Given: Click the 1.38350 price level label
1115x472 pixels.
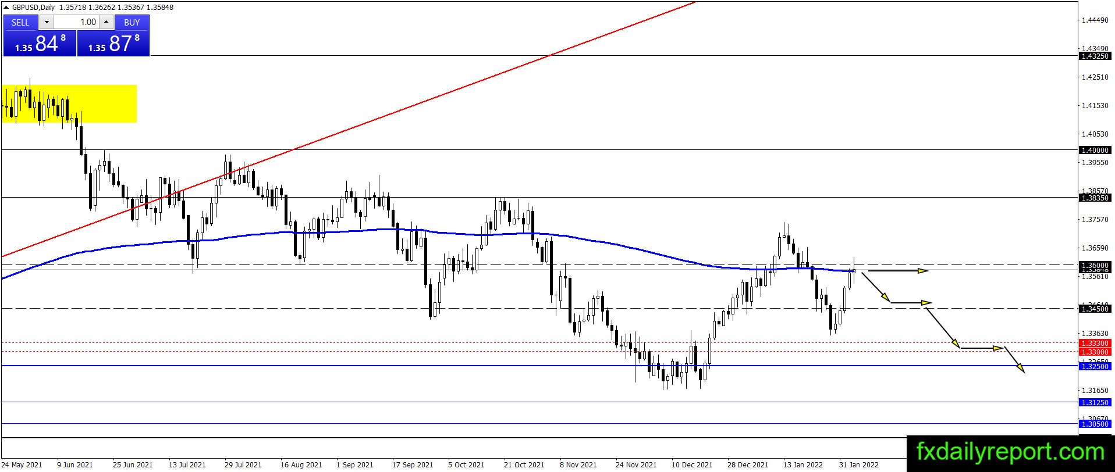Looking at the screenshot, I should pyautogui.click(x=1095, y=198).
